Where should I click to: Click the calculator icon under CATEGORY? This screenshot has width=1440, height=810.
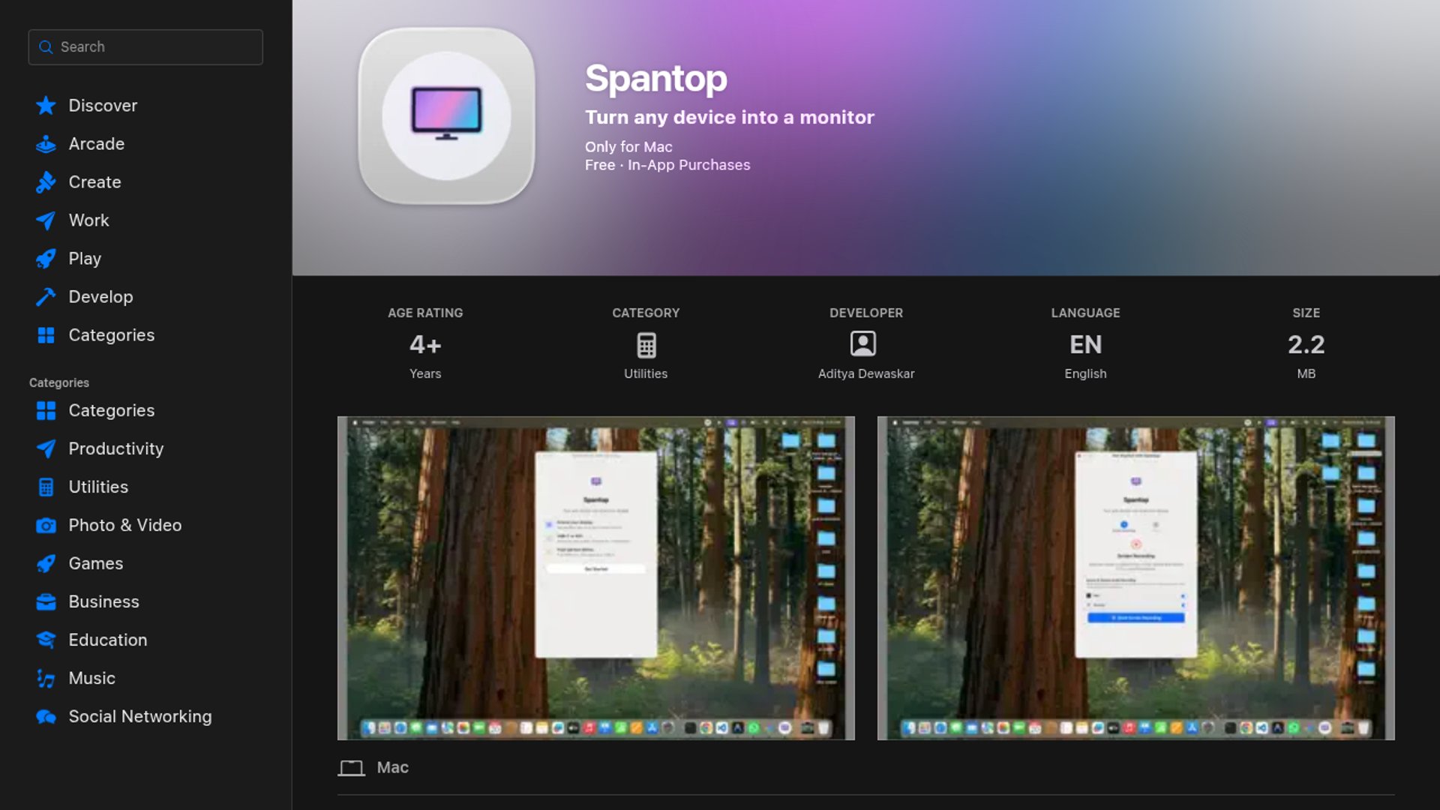coord(646,345)
